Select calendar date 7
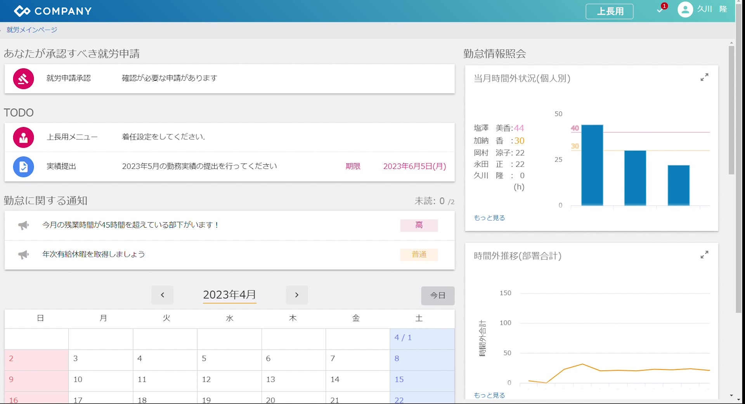The image size is (745, 404). [358, 360]
